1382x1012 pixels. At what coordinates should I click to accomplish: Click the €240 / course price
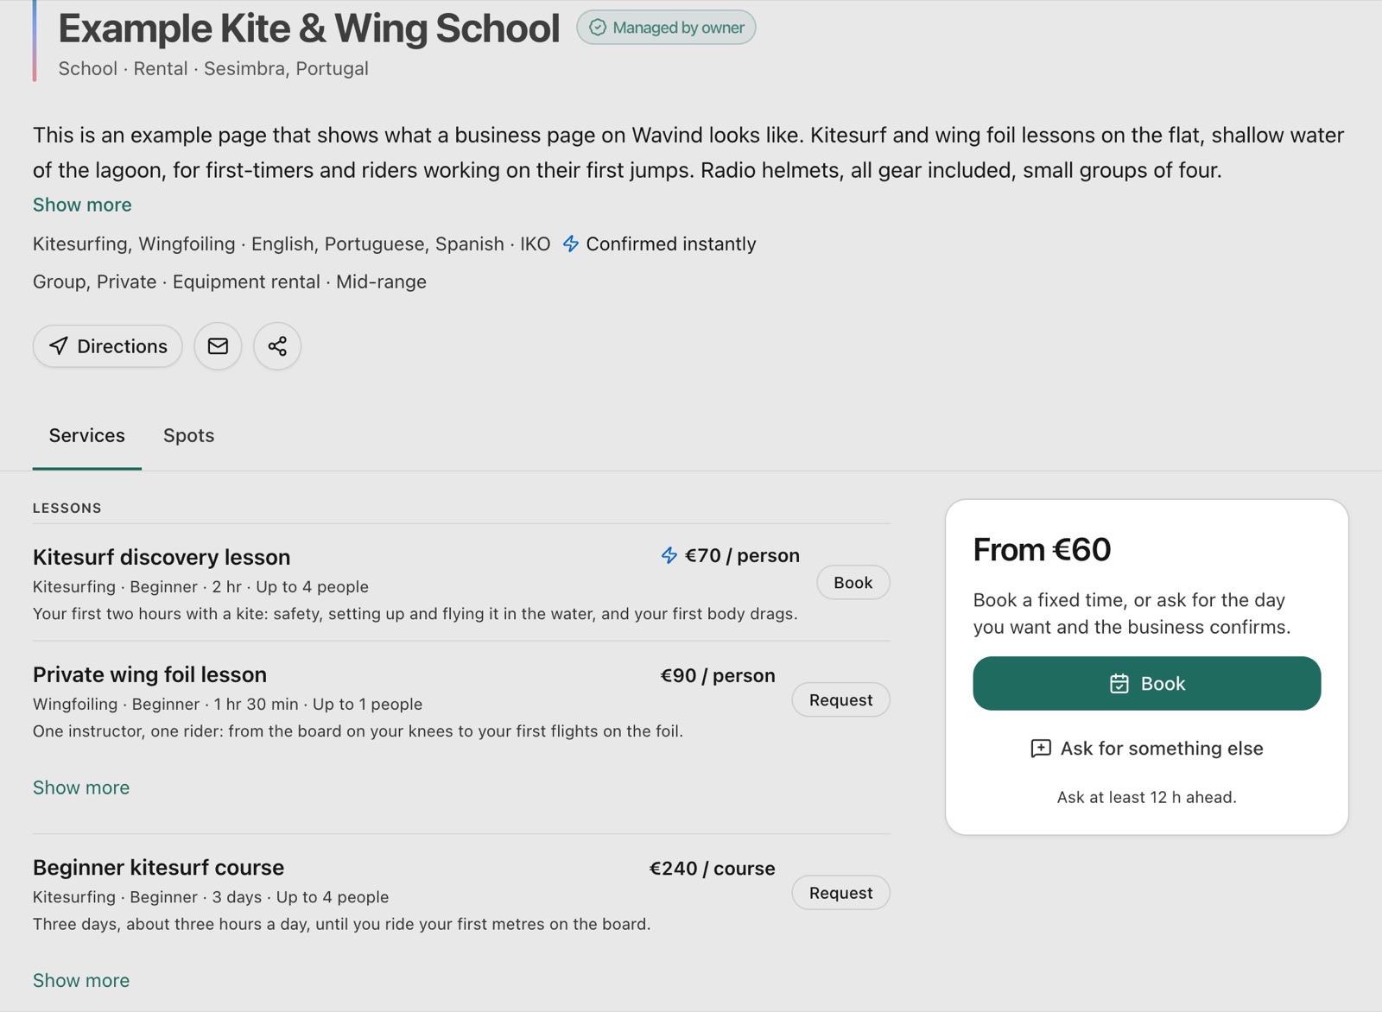[x=713, y=869]
